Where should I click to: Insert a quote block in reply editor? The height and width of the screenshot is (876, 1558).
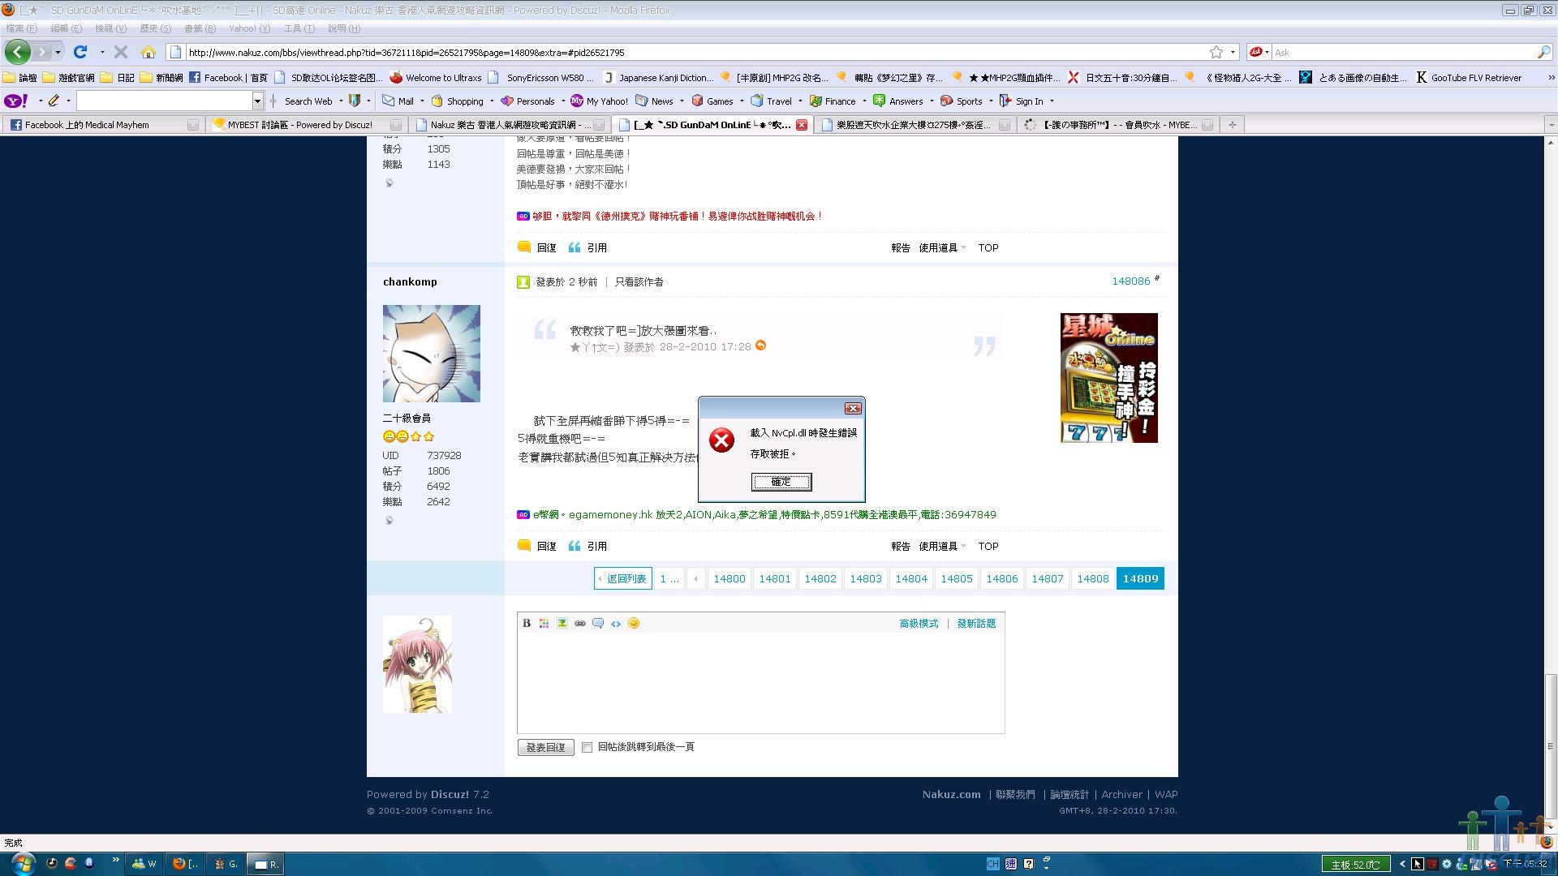point(598,623)
